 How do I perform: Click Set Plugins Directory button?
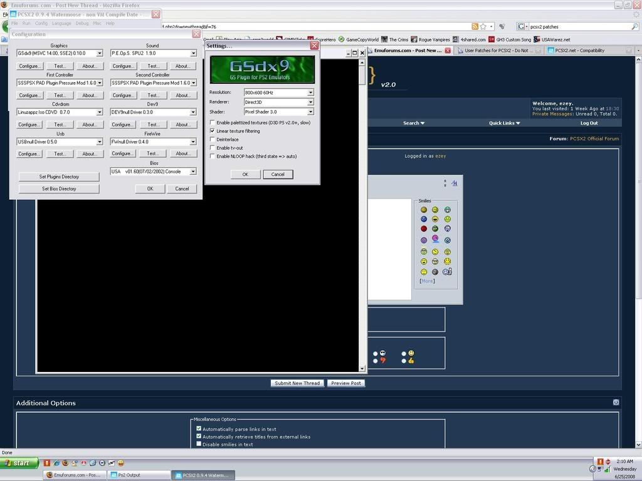point(59,177)
